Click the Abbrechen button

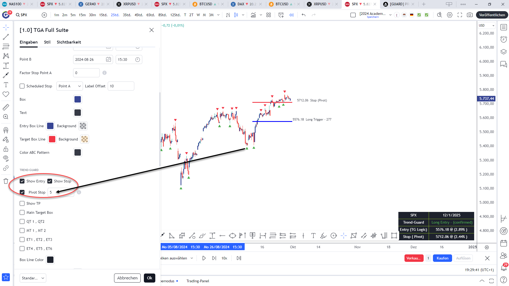[x=127, y=278]
